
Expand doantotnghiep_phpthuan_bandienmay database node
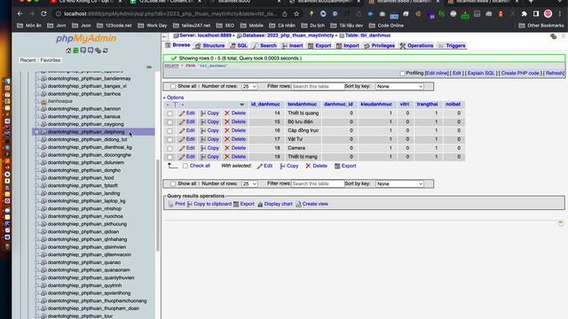point(37,79)
